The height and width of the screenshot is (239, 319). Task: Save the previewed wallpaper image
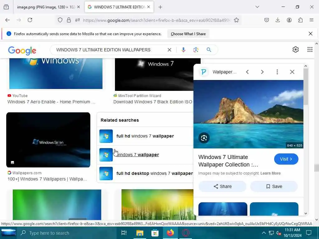pos(274,186)
